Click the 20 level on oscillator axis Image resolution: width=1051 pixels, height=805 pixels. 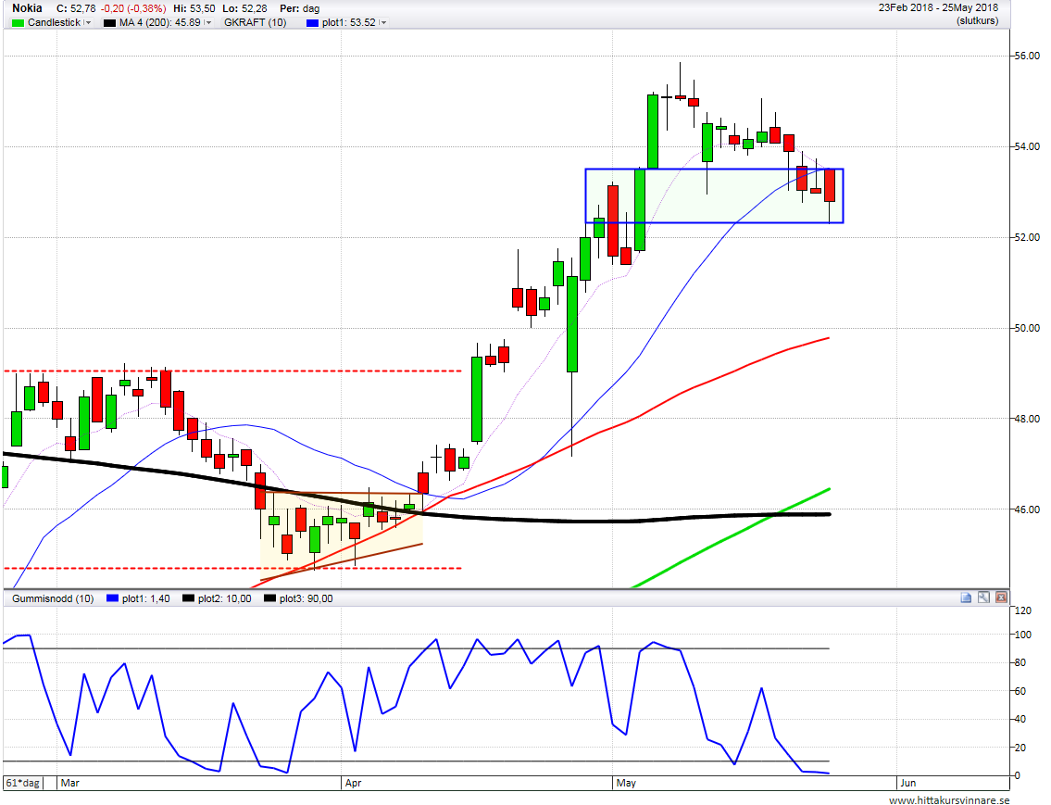click(1020, 748)
